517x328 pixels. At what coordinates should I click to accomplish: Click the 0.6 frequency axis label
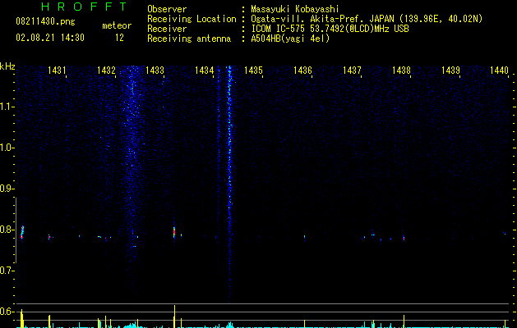click(x=7, y=312)
